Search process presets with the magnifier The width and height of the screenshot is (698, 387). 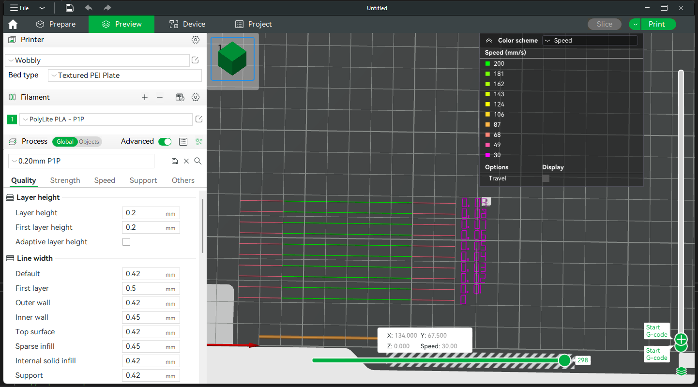click(x=197, y=161)
